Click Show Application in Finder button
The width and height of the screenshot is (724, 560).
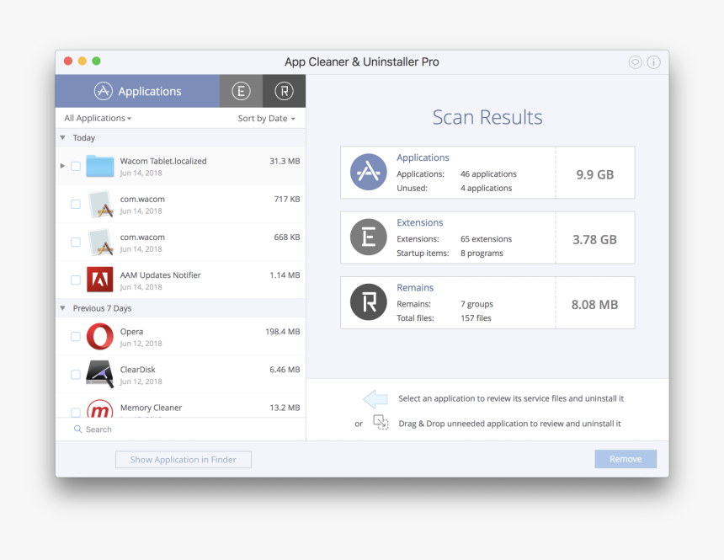click(184, 460)
